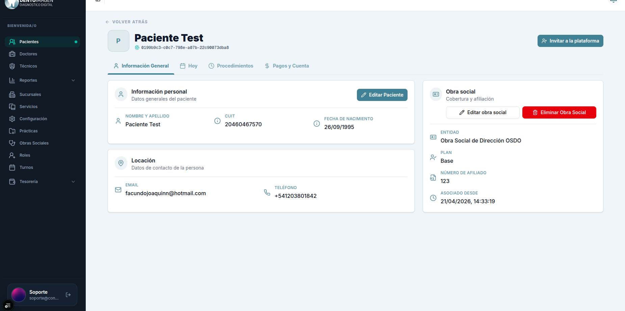This screenshot has width=625, height=311.
Task: Open the Pacientes sidebar icon
Action: tap(12, 42)
